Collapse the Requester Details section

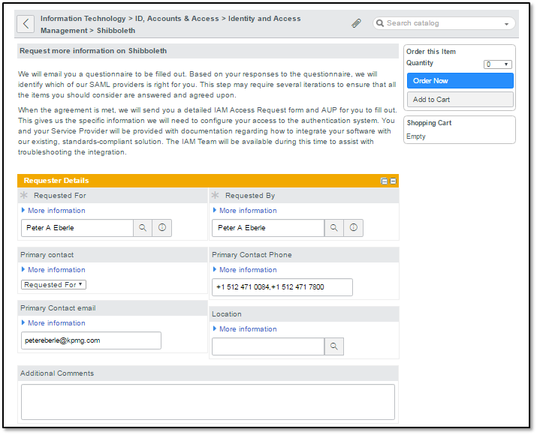[393, 181]
